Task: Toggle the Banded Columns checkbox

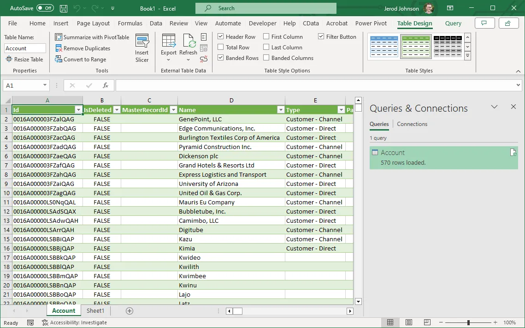Action: pyautogui.click(x=266, y=58)
